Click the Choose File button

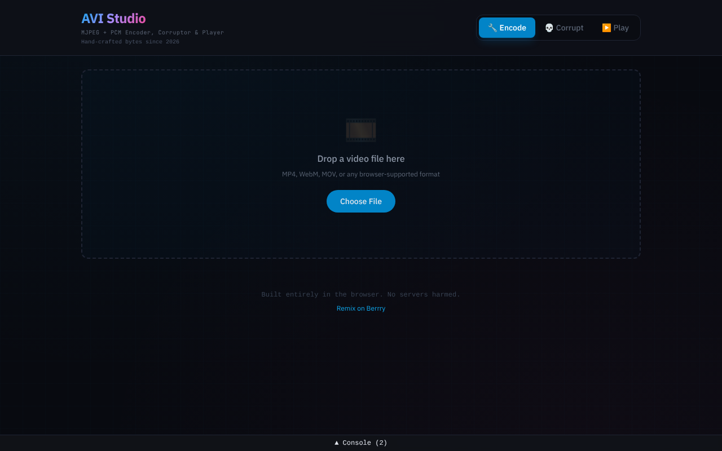coord(361,201)
